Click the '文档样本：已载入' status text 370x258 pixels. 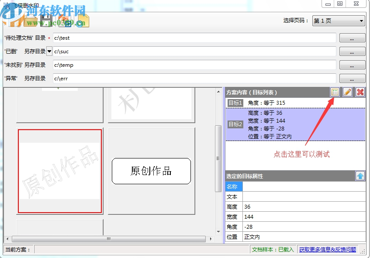(x=273, y=249)
